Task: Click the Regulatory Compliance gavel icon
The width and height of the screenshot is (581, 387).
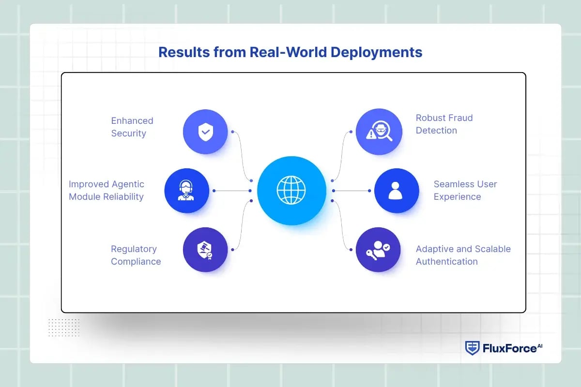Action: [205, 250]
